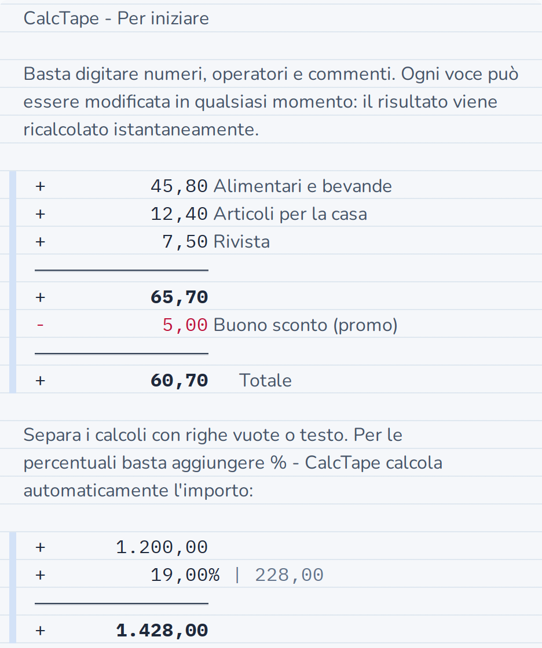Click the Buono sconto (promo) comment
542x648 pixels.
point(305,325)
